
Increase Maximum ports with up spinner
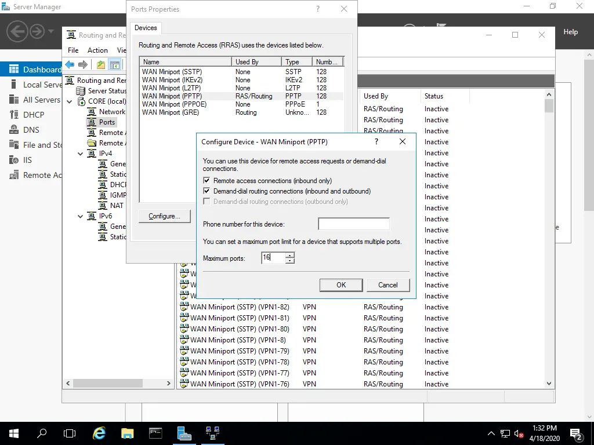coord(290,255)
